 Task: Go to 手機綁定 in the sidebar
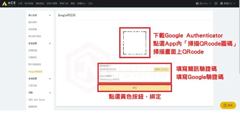[x=33, y=57]
